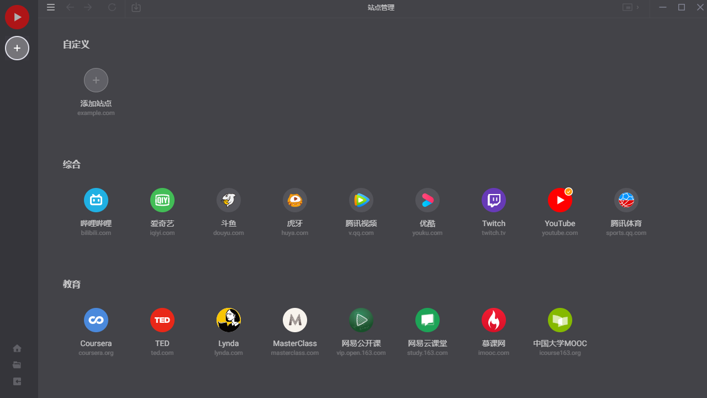Open the bilibili site icon
Viewport: 707px width, 398px height.
96,200
